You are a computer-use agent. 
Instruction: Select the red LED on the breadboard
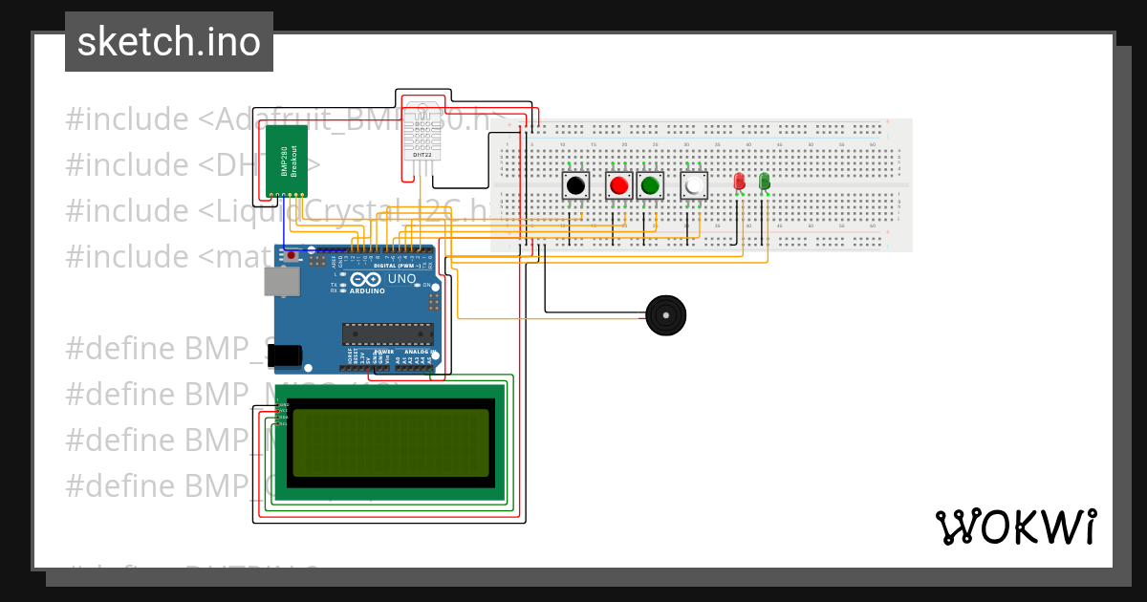pos(739,182)
